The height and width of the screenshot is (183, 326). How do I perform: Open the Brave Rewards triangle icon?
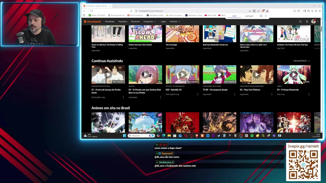267,11
